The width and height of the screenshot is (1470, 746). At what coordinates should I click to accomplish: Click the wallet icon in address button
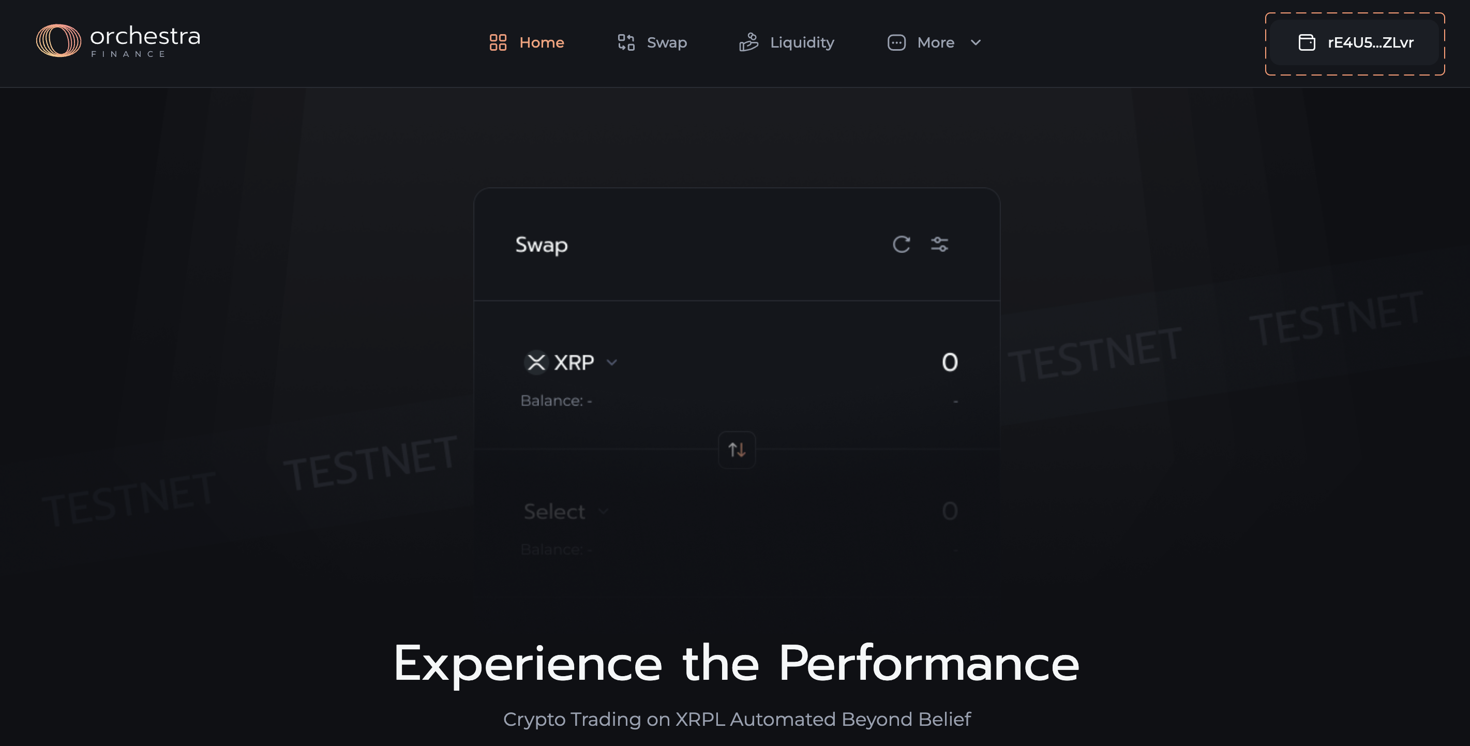click(x=1306, y=43)
